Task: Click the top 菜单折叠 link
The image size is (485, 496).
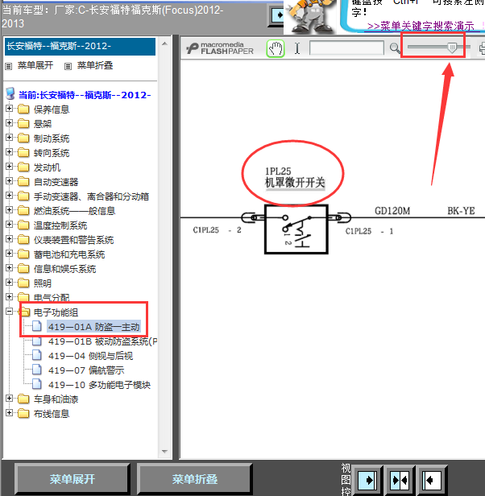Action: click(95, 65)
